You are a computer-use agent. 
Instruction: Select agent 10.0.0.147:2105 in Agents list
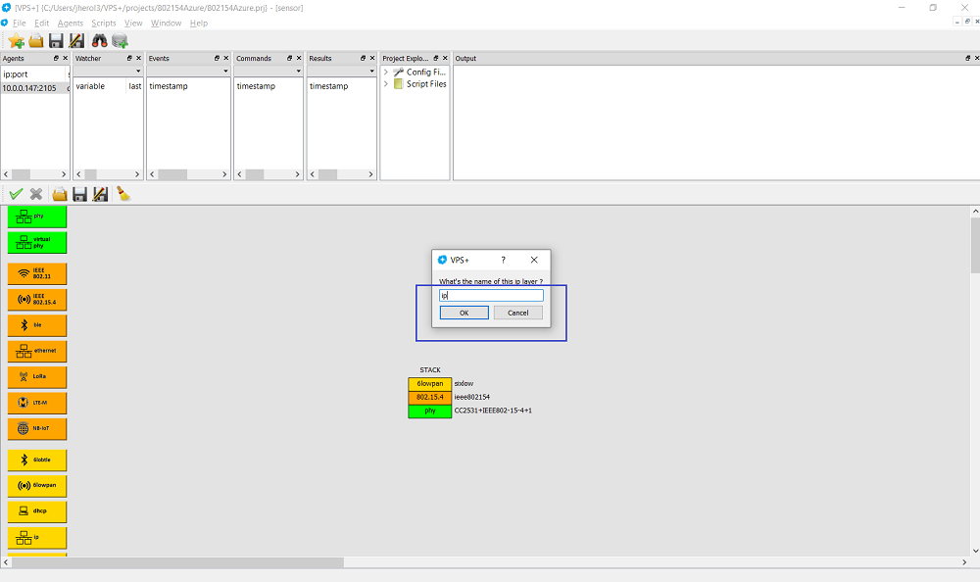[x=32, y=88]
